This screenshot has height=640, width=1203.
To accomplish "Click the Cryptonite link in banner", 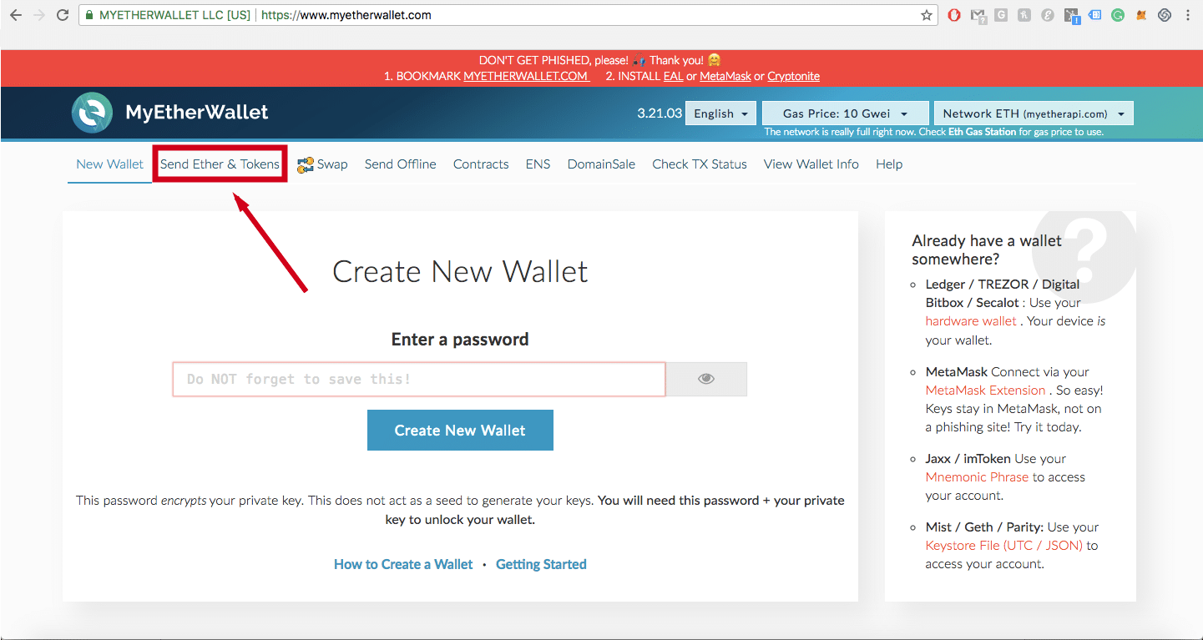I will click(x=793, y=76).
